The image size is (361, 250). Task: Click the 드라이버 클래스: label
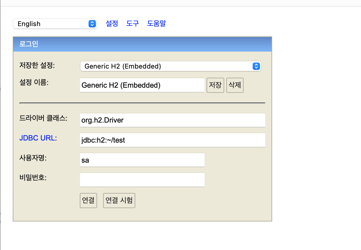tap(43, 118)
